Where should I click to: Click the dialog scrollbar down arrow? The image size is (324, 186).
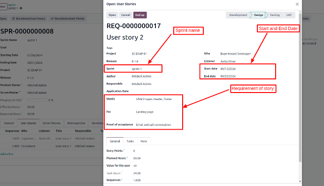(300, 181)
